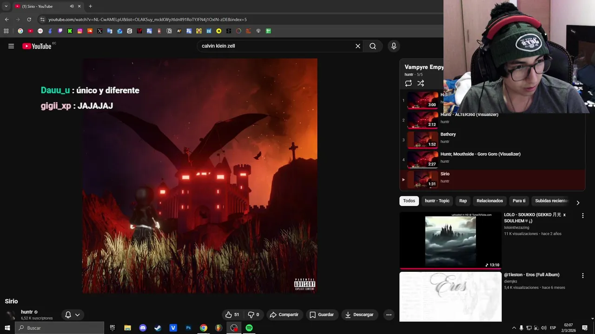
Task: Open the LOLO - SOUKKO video thumbnail
Action: point(450,241)
